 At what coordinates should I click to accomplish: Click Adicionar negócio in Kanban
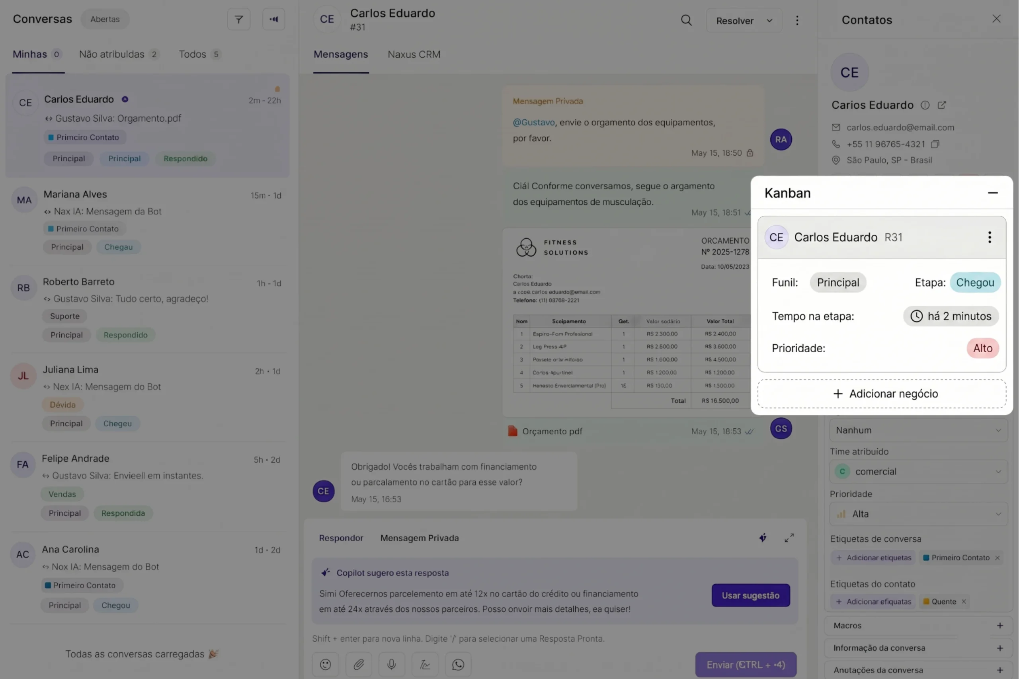882,394
